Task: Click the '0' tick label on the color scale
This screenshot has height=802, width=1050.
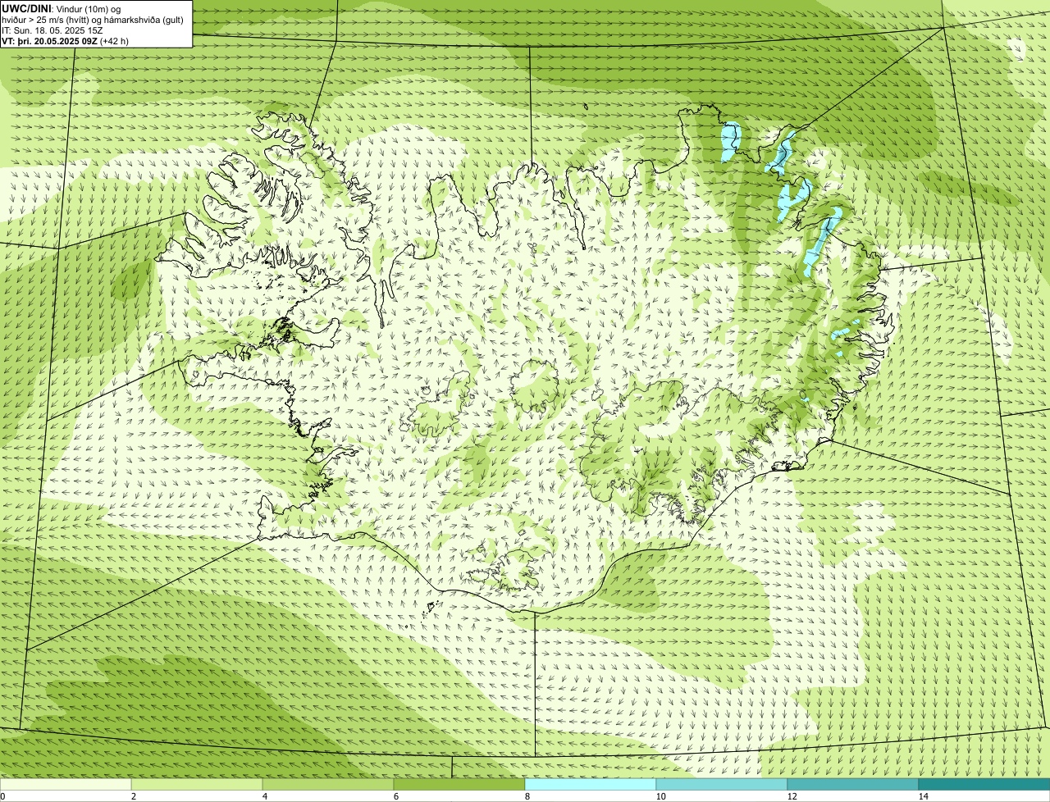Action: 2,796
